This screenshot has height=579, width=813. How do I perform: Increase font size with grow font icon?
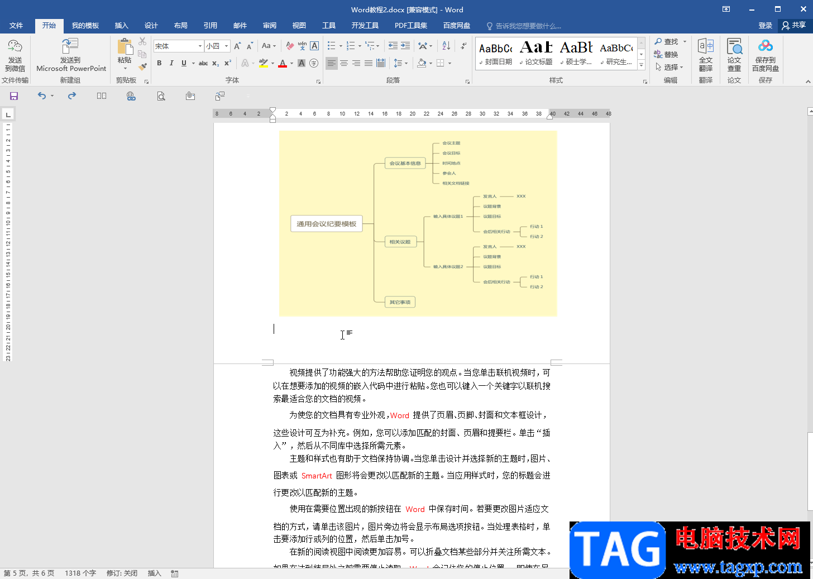(x=237, y=46)
